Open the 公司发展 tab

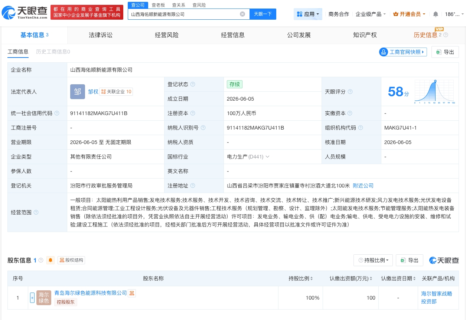pos(299,35)
